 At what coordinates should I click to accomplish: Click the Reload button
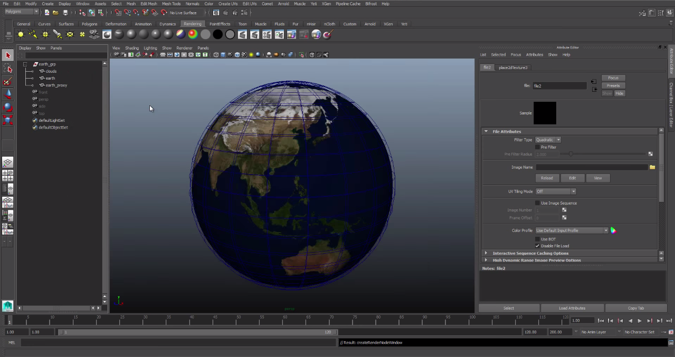coord(547,178)
